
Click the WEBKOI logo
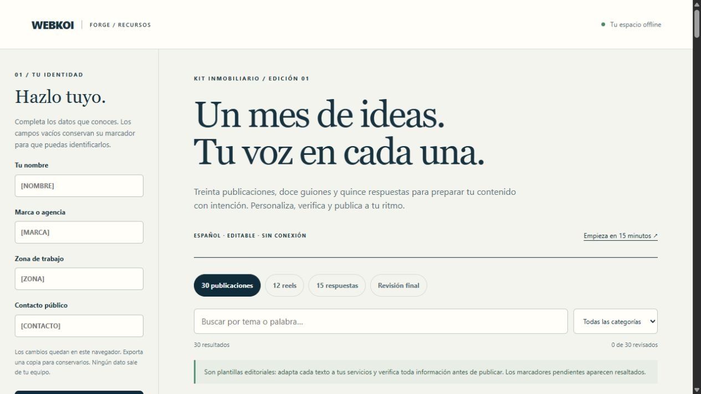(x=53, y=25)
